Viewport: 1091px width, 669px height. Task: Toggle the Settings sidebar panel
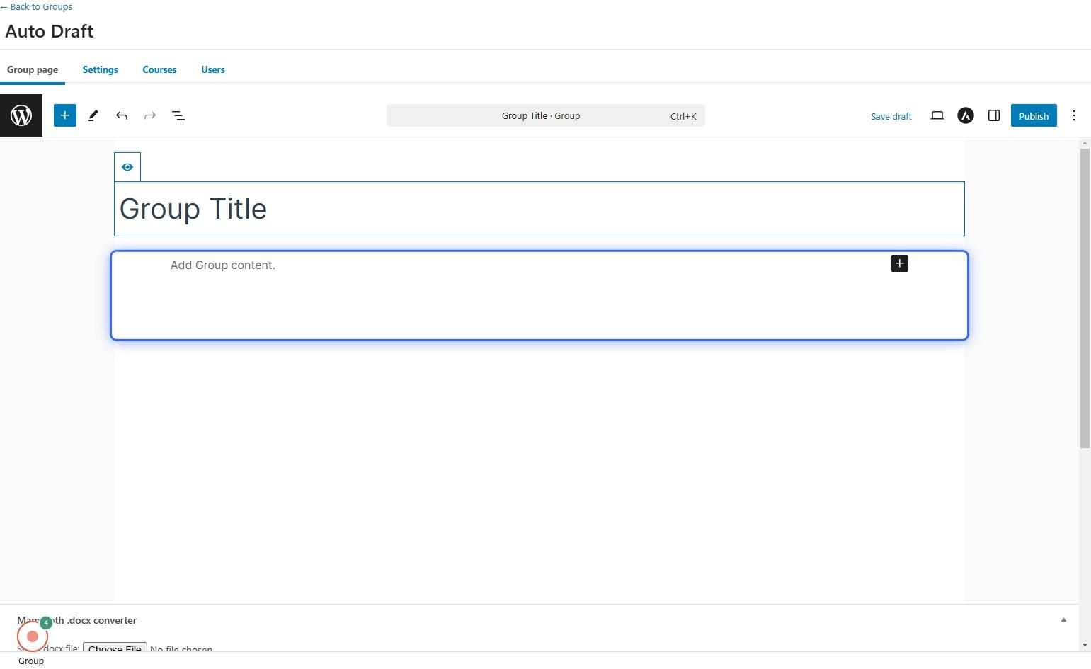[993, 115]
